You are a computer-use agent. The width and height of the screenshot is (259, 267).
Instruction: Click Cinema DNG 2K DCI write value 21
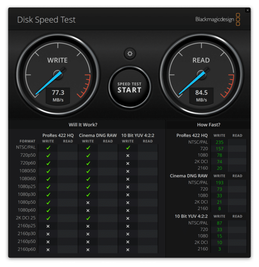220,202
